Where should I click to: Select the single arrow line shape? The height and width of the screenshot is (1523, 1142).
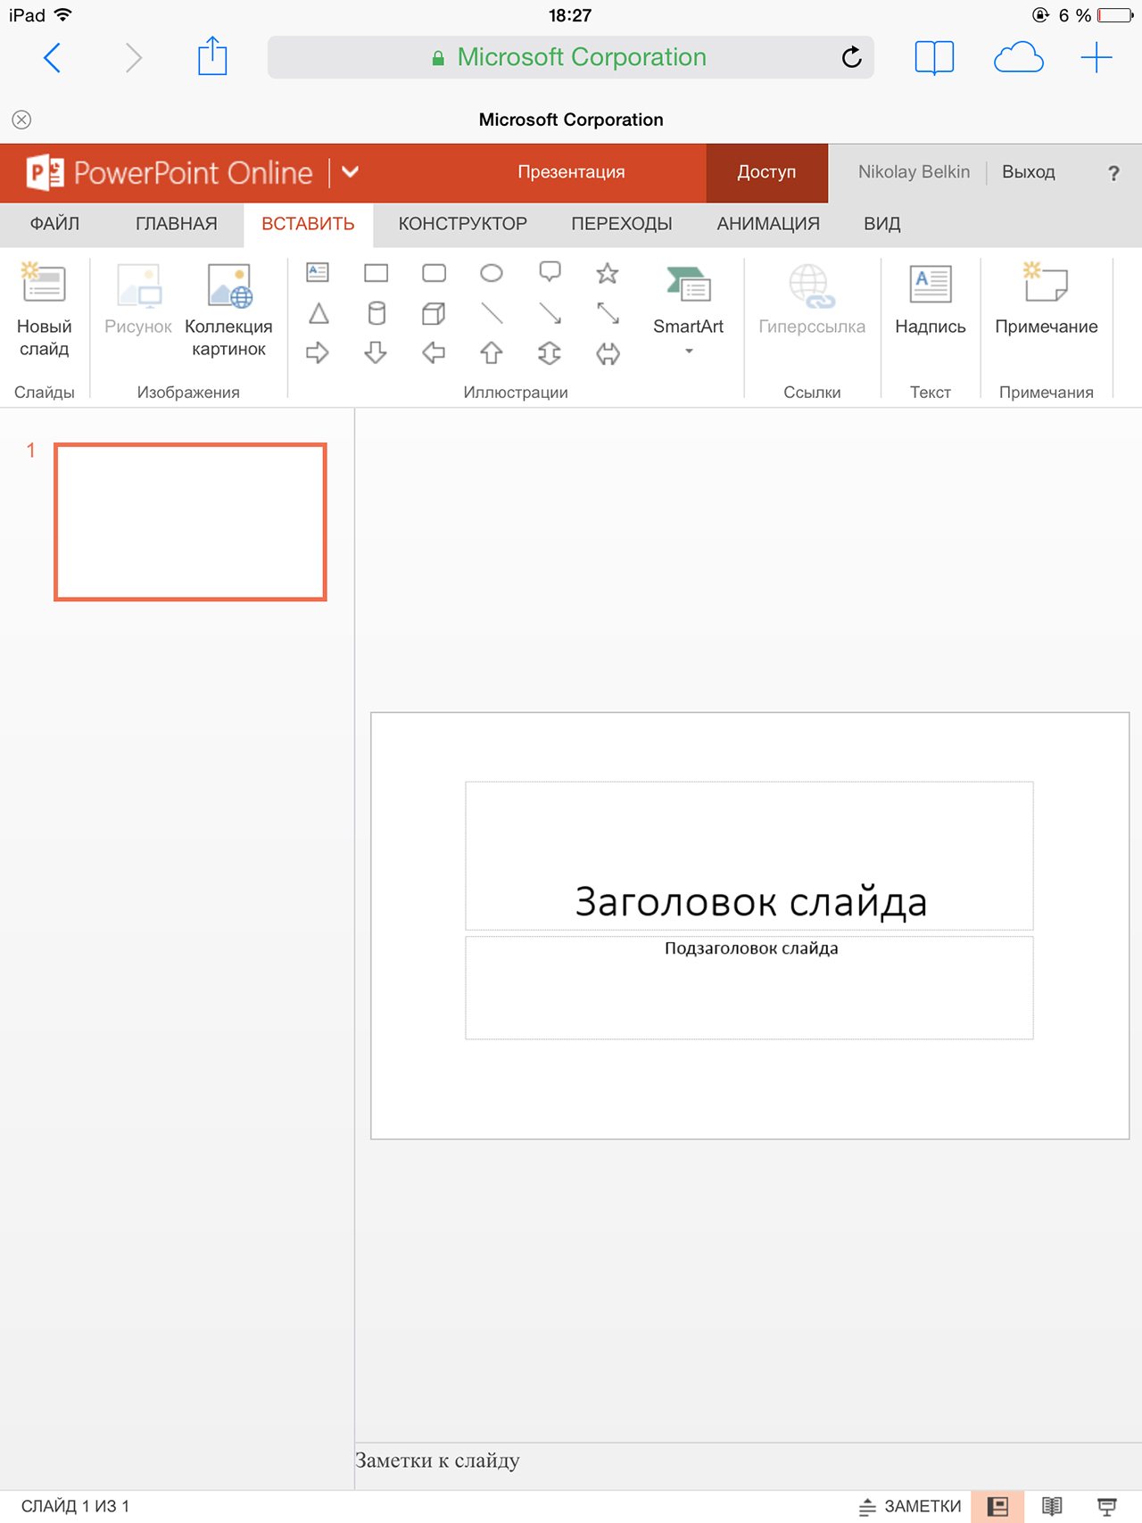tap(550, 313)
